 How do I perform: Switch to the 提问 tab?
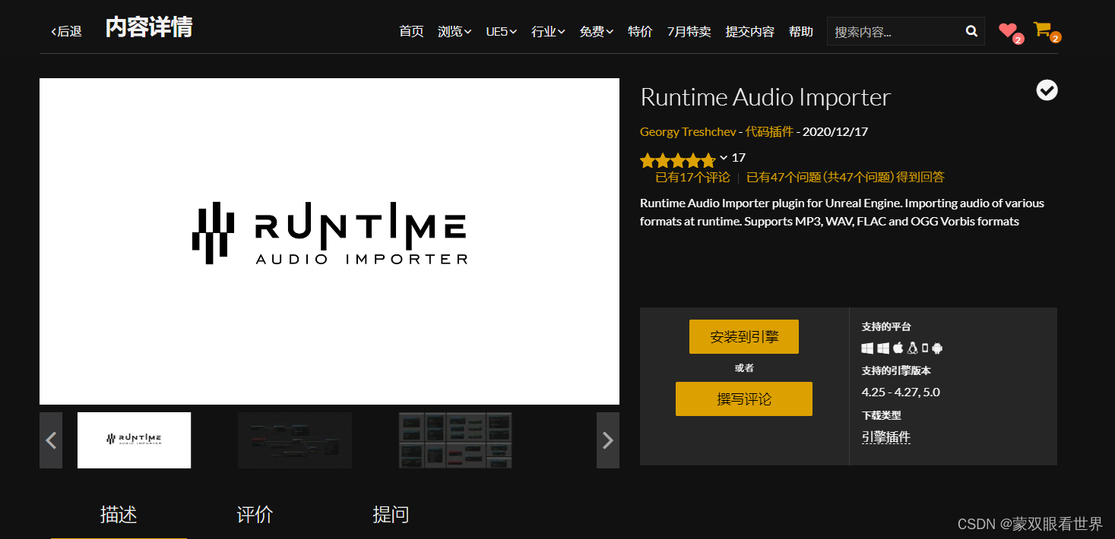(x=391, y=515)
